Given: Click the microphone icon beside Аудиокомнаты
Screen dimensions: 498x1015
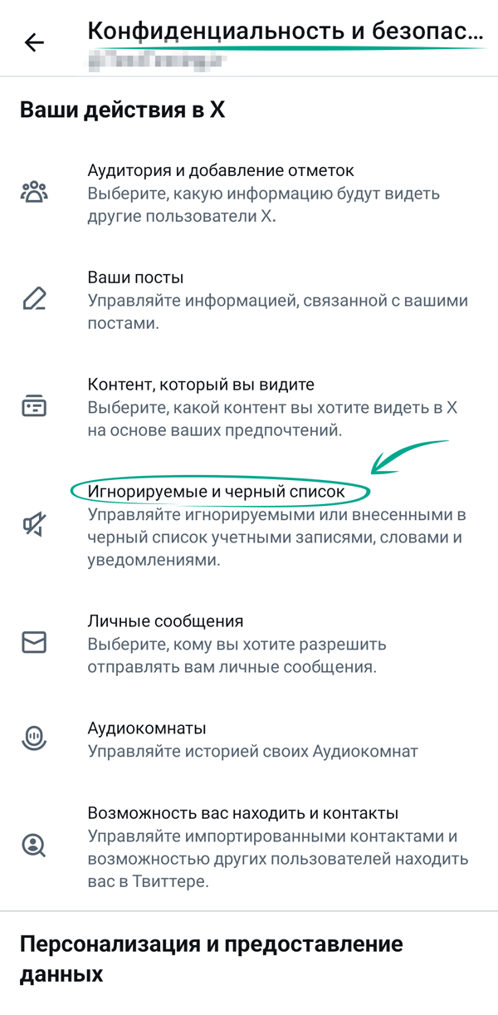Looking at the screenshot, I should click(x=34, y=738).
